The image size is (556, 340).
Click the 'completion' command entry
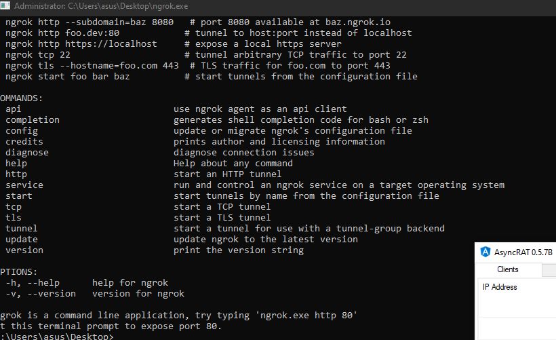pos(33,120)
